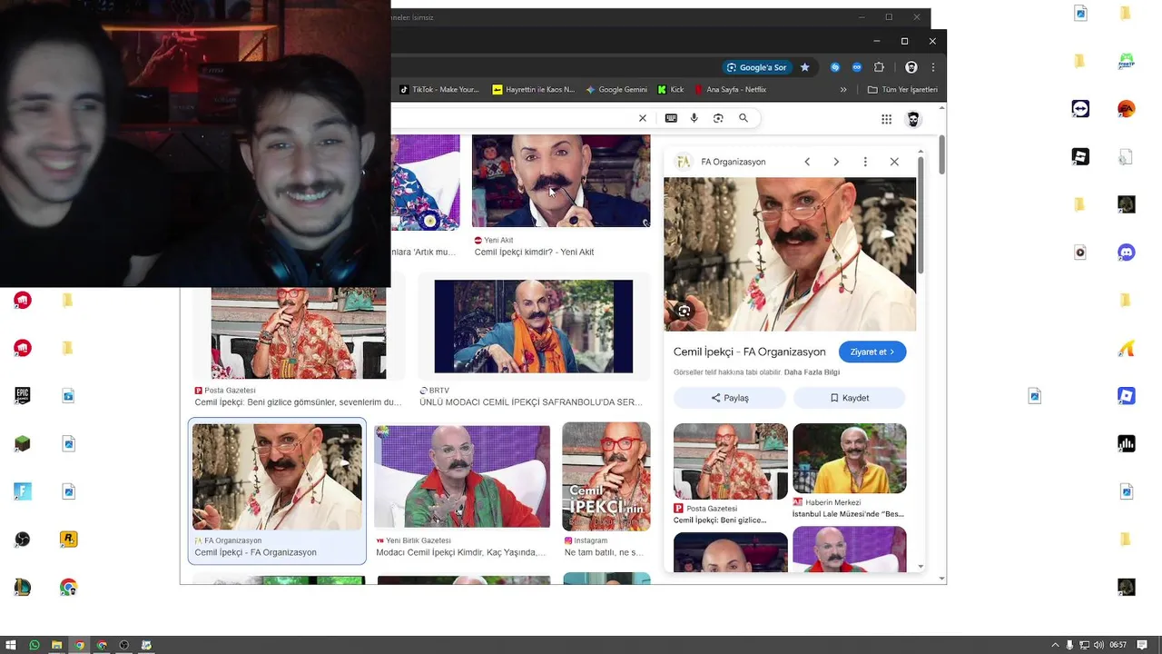Click the preview panel's scrollbar
Viewport: 1162px width, 654px height.
[921, 217]
